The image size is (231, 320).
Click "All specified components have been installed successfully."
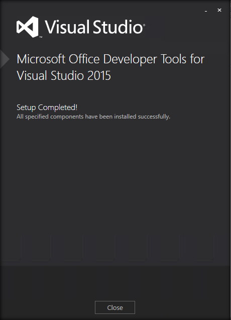pos(93,117)
